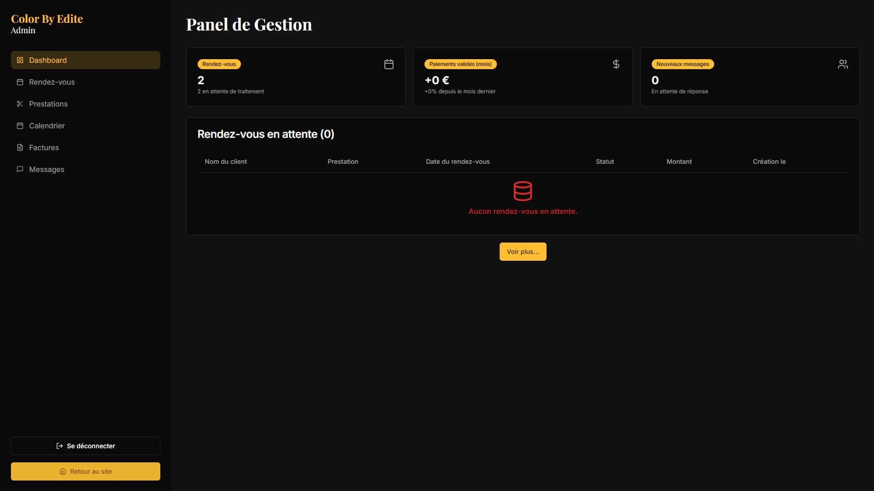Select the Dashboard menu entry

point(86,60)
